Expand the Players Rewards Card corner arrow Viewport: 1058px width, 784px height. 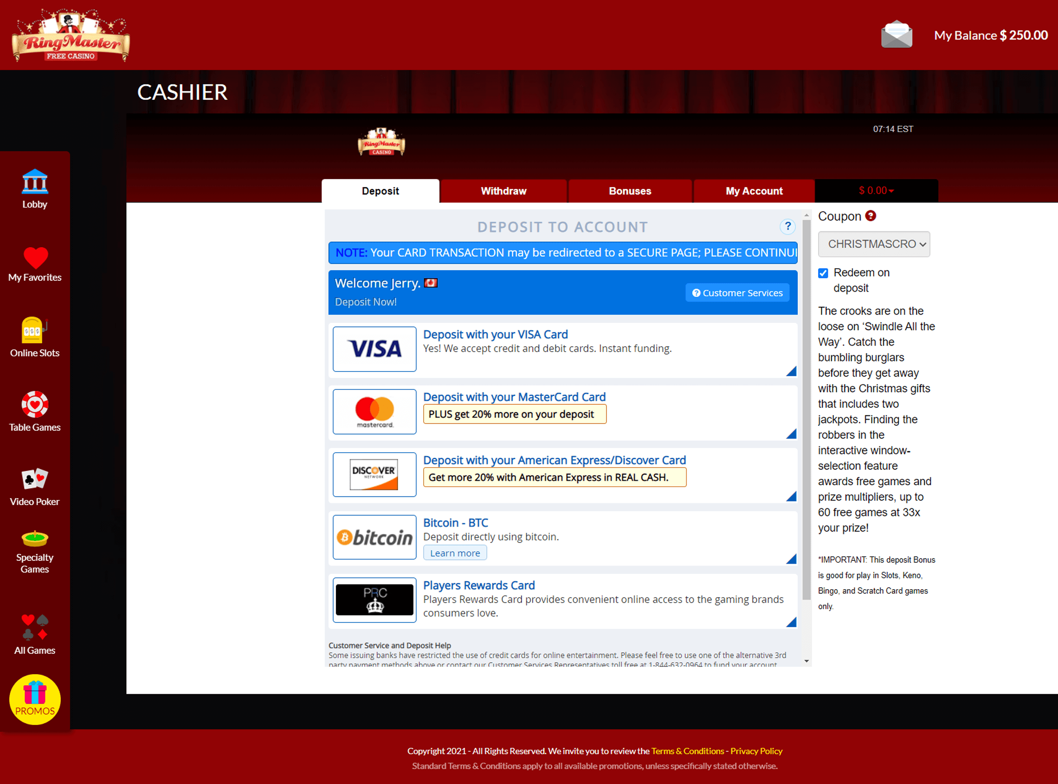pyautogui.click(x=791, y=622)
